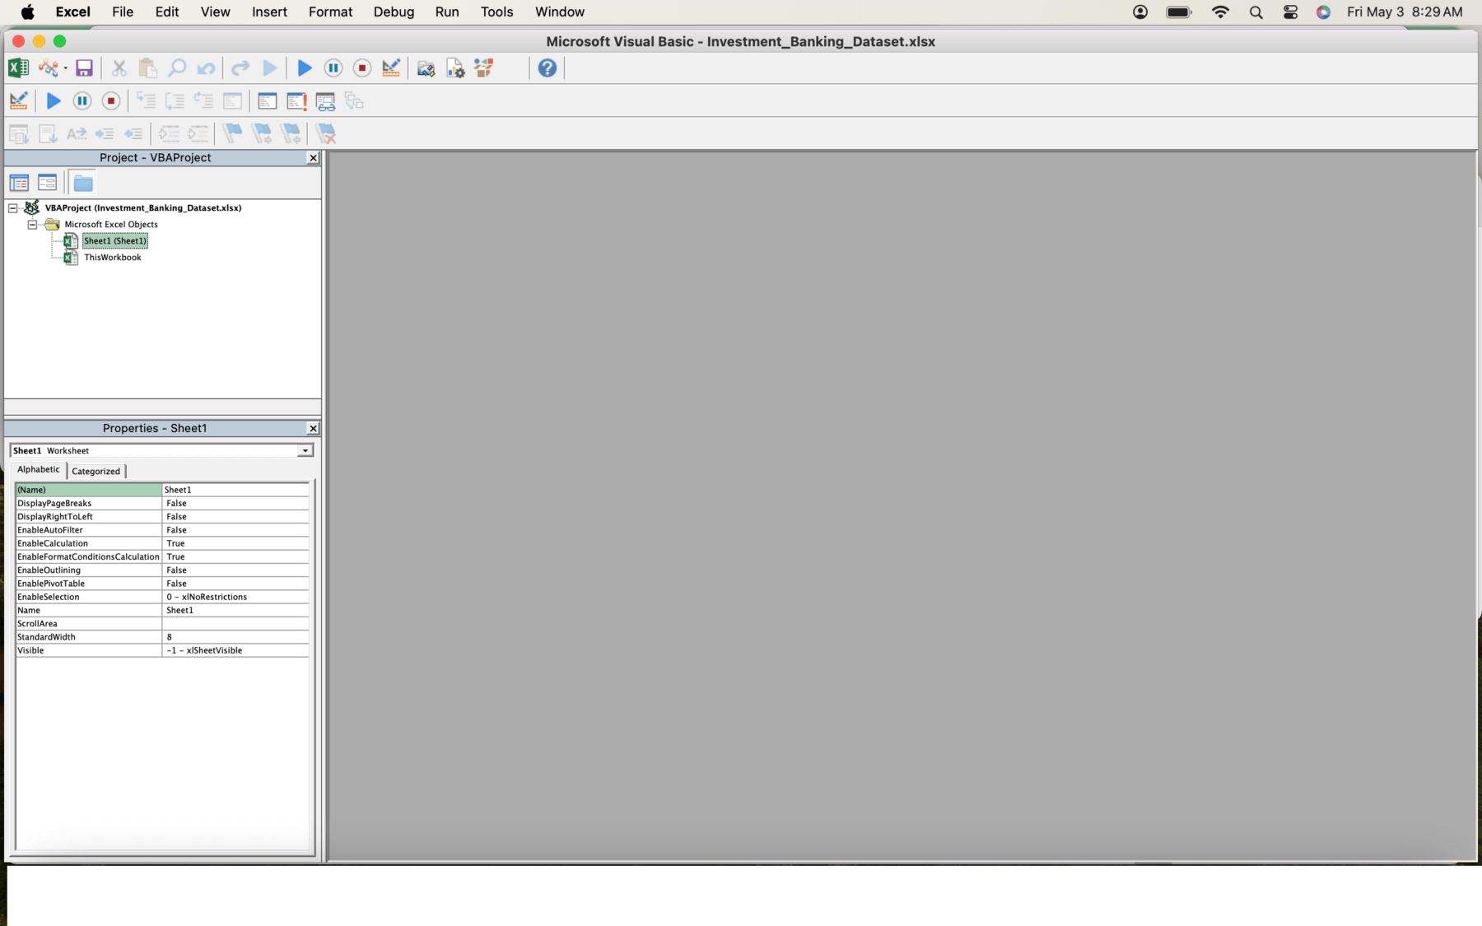Switch to the Alphabetic properties tab

(x=39, y=470)
